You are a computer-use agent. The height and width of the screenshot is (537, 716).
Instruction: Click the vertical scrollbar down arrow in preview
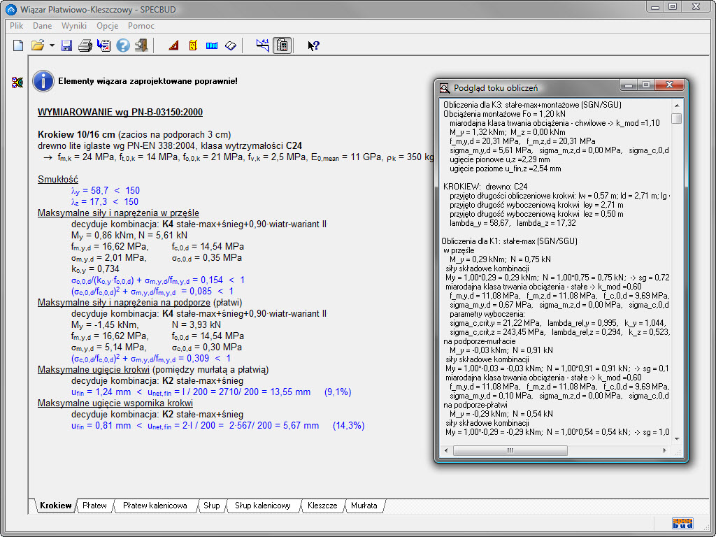coord(676,438)
